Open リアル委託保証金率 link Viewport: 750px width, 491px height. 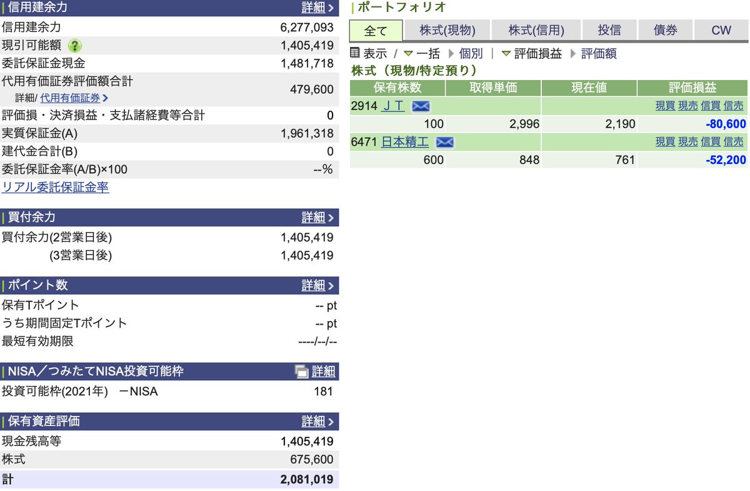[56, 187]
